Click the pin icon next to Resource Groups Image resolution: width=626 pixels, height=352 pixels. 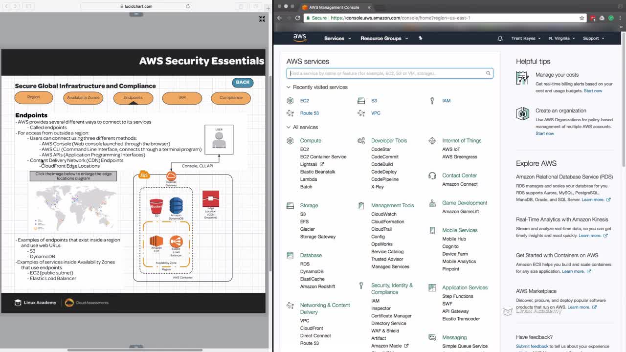coord(420,38)
